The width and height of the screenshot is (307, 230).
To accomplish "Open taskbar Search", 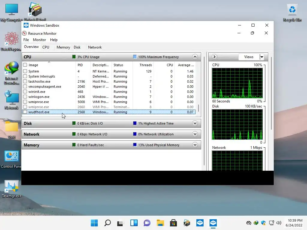I will coord(108,223).
